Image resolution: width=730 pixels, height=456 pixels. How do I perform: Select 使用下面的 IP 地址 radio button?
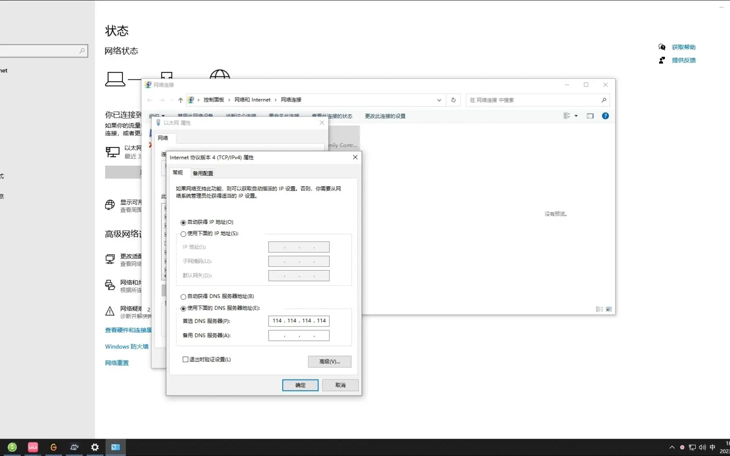[x=183, y=234]
